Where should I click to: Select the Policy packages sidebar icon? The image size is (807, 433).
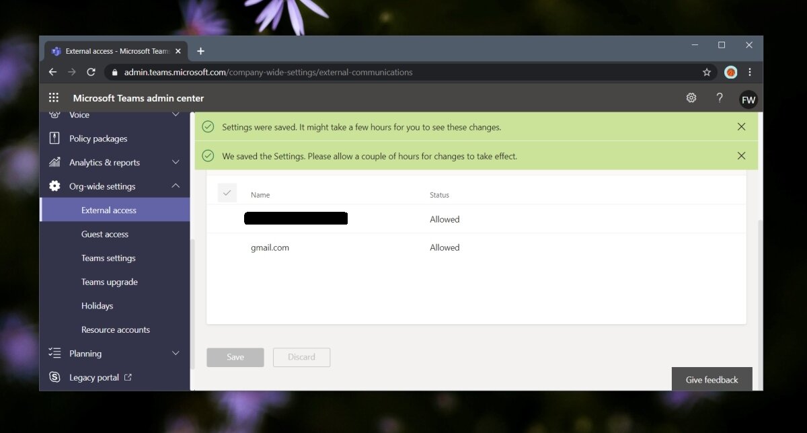54,138
